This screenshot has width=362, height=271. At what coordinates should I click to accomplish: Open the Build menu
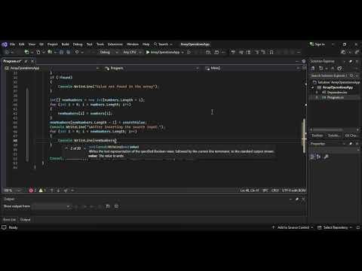[66, 44]
